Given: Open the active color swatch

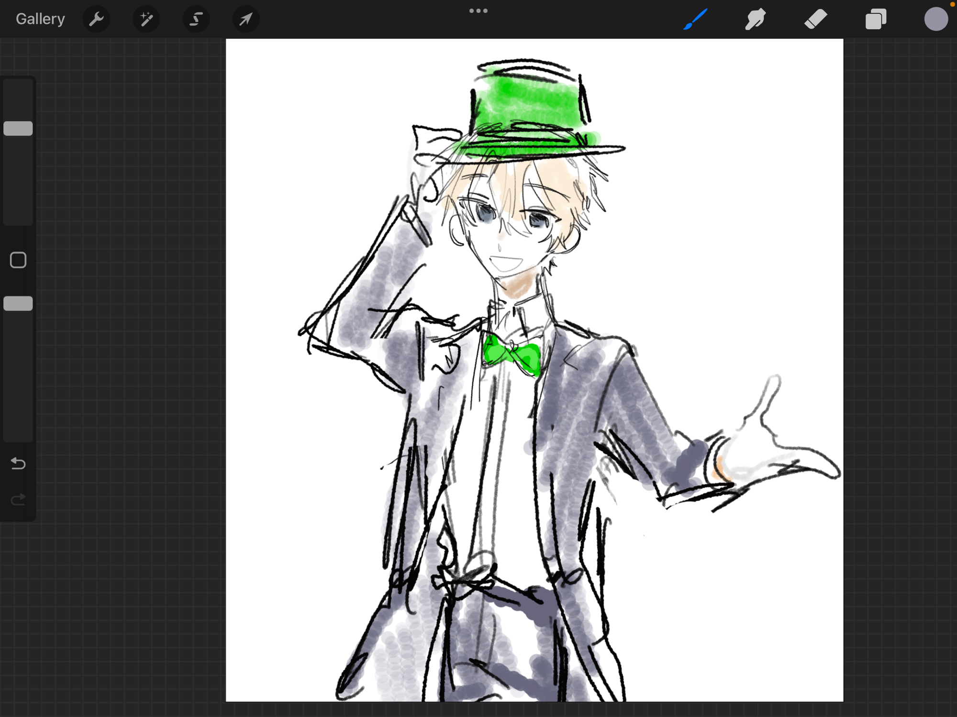Looking at the screenshot, I should click(935, 19).
